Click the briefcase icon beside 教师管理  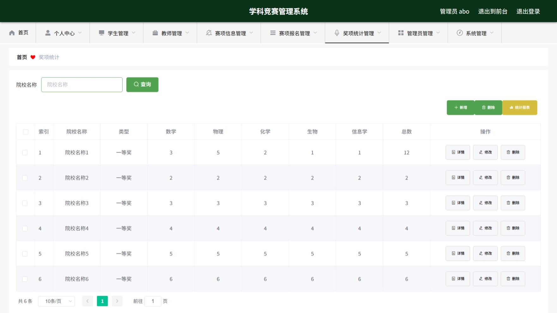(x=155, y=33)
